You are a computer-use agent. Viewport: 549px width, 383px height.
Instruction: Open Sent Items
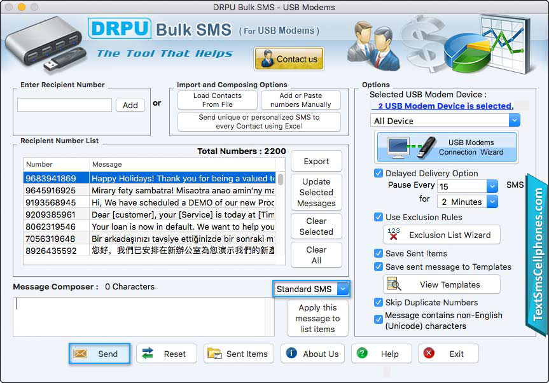point(239,354)
